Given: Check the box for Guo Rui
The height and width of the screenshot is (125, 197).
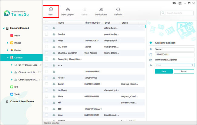Looking at the screenshot, I should pos(46,34).
